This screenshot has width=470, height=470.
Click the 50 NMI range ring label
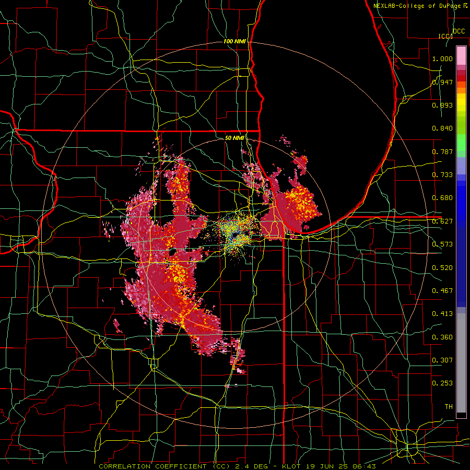coord(234,138)
